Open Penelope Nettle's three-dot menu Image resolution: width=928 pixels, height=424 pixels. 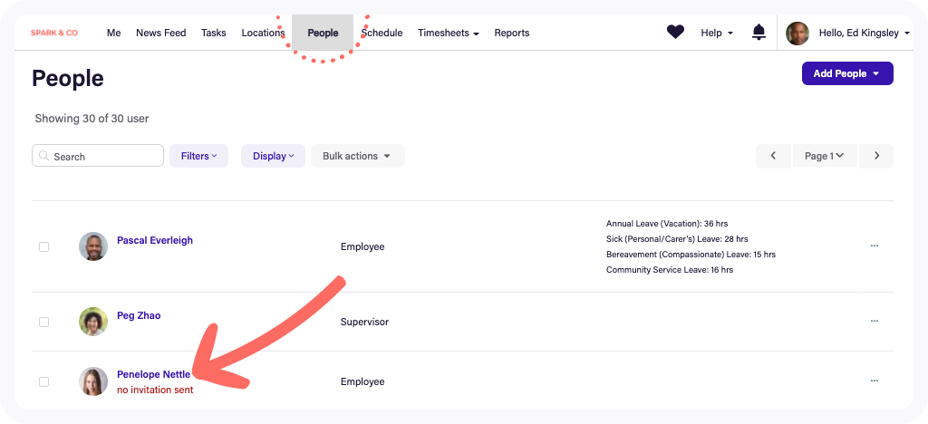point(875,381)
